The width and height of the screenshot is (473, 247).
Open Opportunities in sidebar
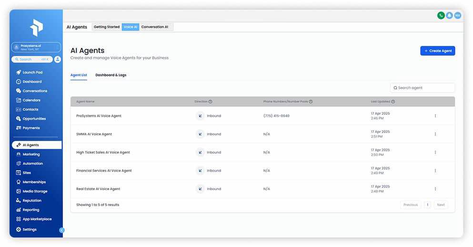pyautogui.click(x=31, y=119)
